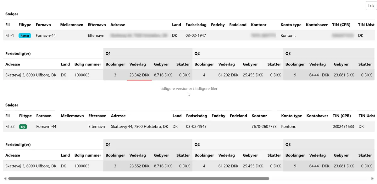Select the highlighted 23.342 DKK Vederlag cell
377x184 pixels.
tap(139, 75)
